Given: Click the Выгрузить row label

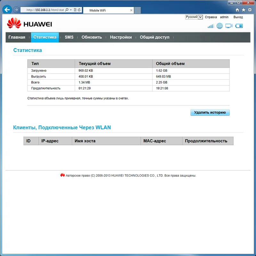Looking at the screenshot, I should click(x=38, y=76).
